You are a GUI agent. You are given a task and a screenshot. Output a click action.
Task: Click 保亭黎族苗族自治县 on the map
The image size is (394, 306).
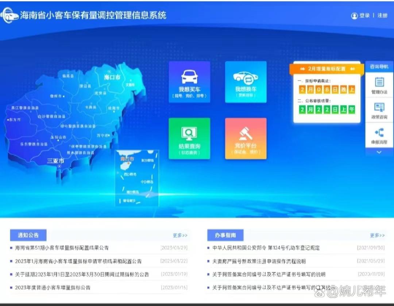click(88, 146)
